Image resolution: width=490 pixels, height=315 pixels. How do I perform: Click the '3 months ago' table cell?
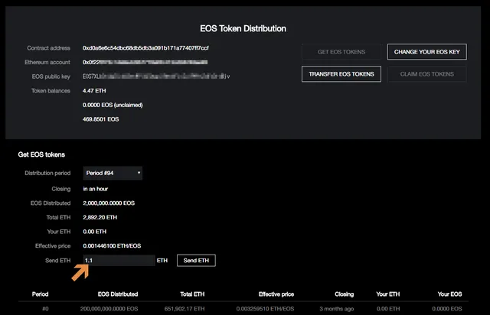337,309
